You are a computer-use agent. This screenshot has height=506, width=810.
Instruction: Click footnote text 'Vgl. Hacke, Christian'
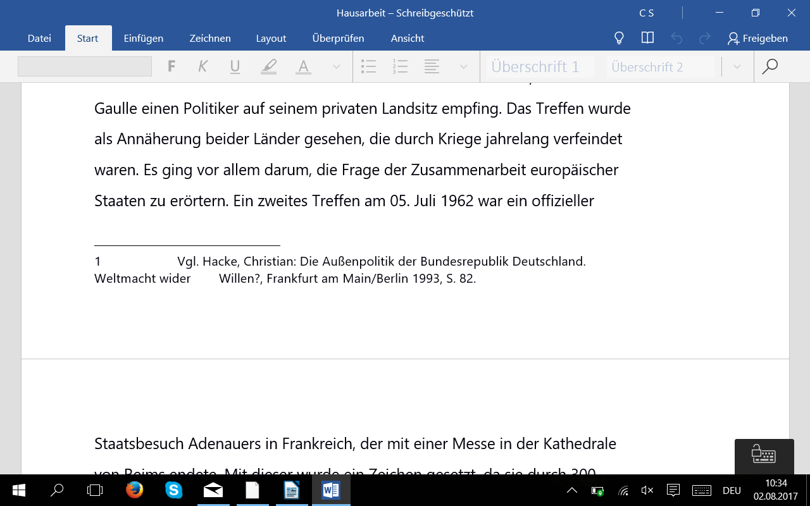236,261
